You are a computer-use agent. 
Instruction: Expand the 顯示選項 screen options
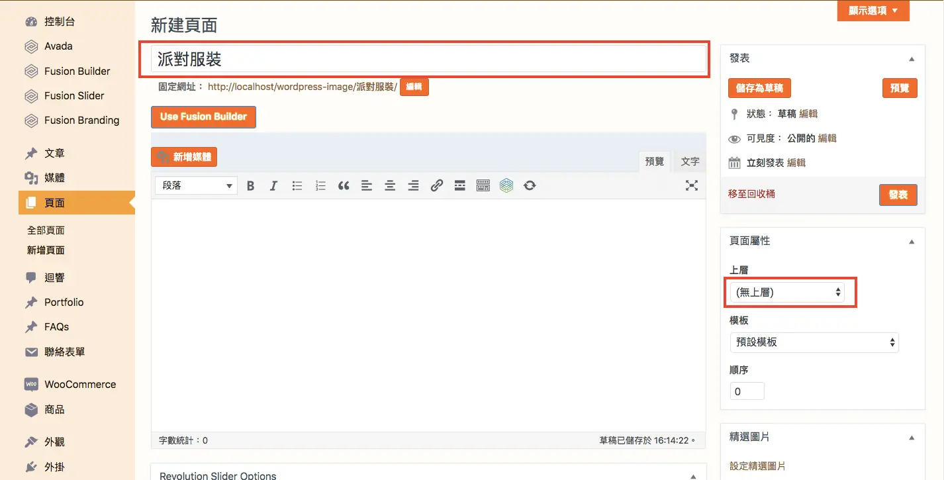point(873,11)
